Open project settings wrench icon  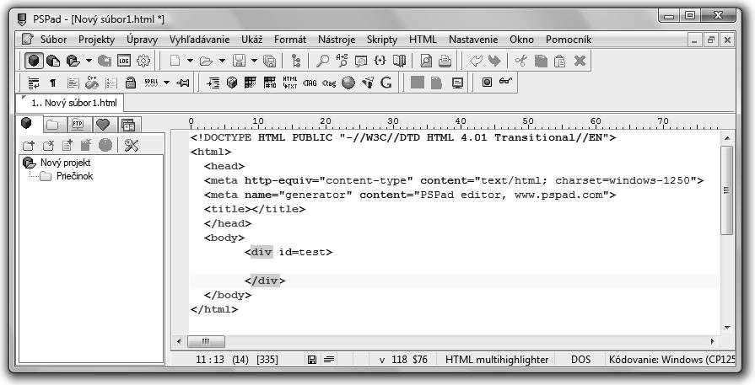(x=131, y=145)
